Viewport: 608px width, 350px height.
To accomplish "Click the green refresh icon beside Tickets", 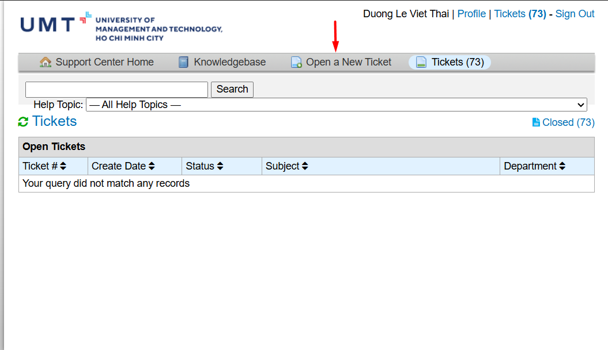I will coord(23,122).
